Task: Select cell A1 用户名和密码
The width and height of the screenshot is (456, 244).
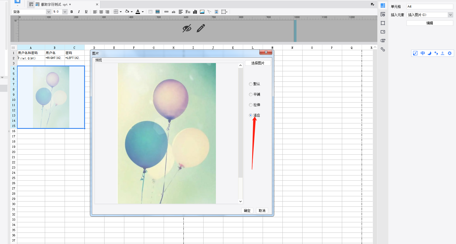Action: tap(31, 53)
